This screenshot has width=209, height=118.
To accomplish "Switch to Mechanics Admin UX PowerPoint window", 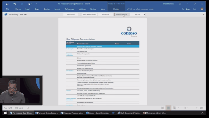I will (155, 113).
